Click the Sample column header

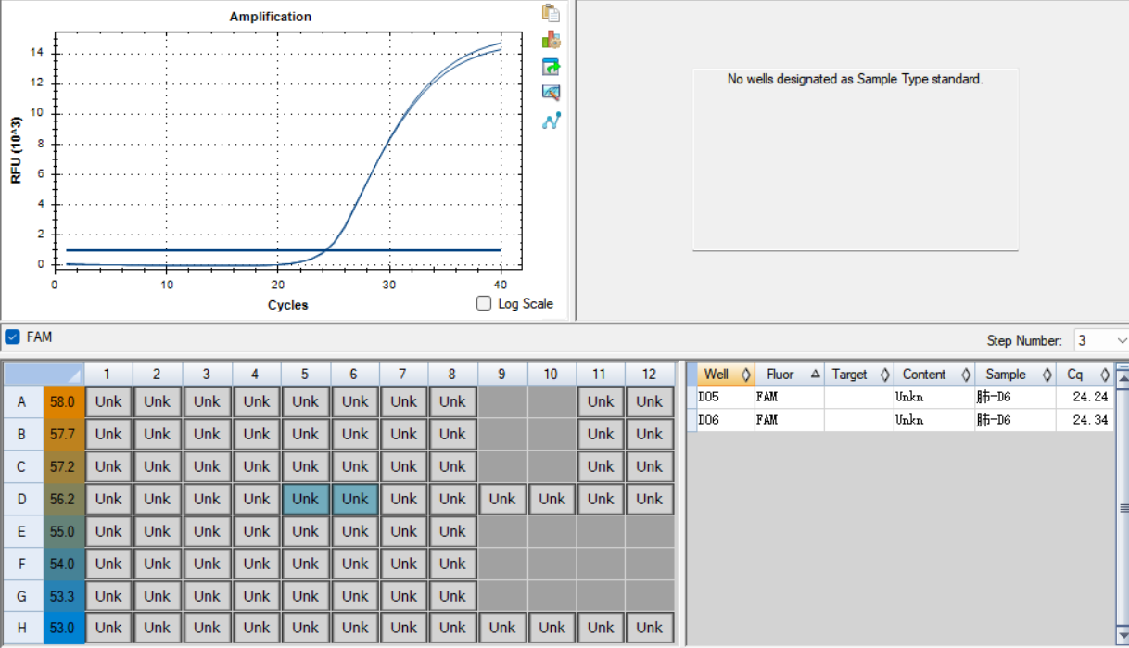1015,375
